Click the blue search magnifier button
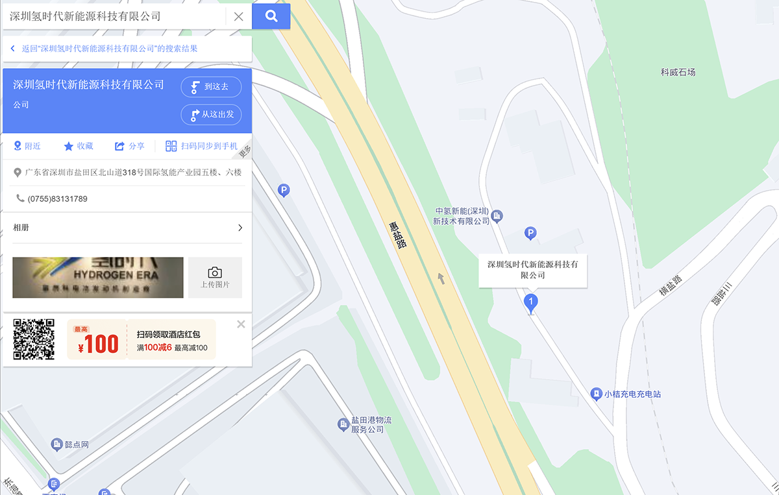 pyautogui.click(x=271, y=16)
